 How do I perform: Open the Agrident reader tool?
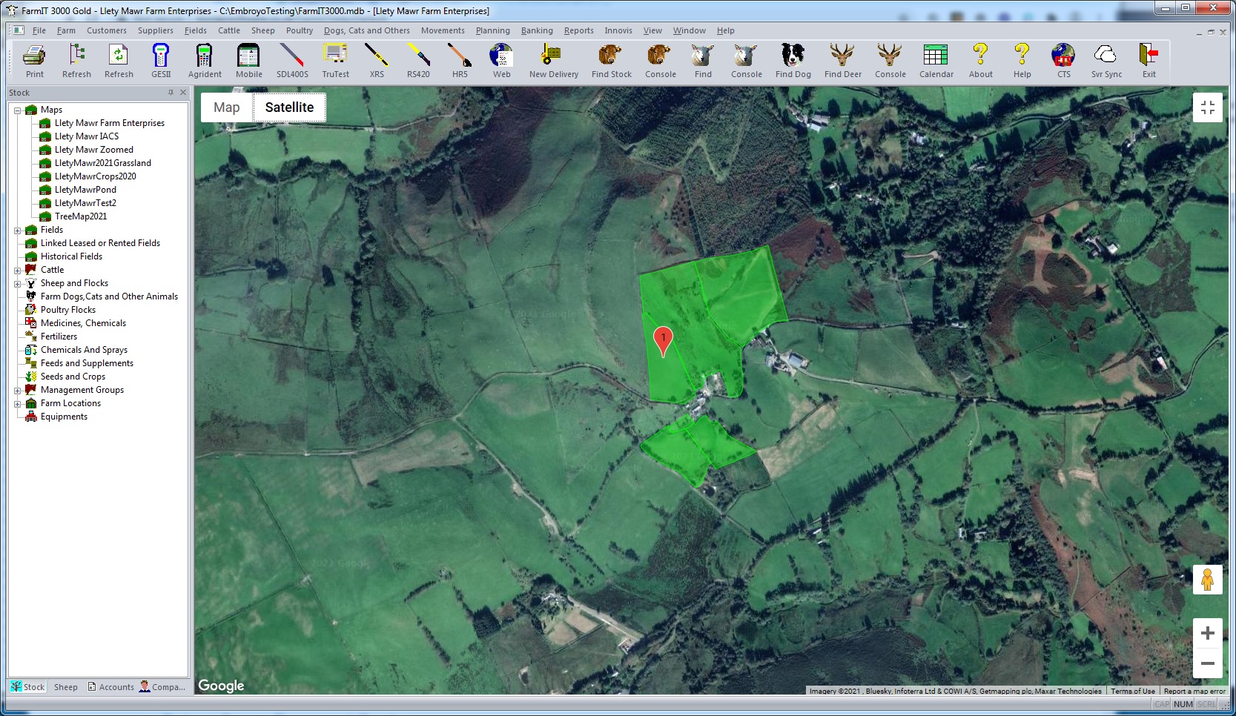205,60
